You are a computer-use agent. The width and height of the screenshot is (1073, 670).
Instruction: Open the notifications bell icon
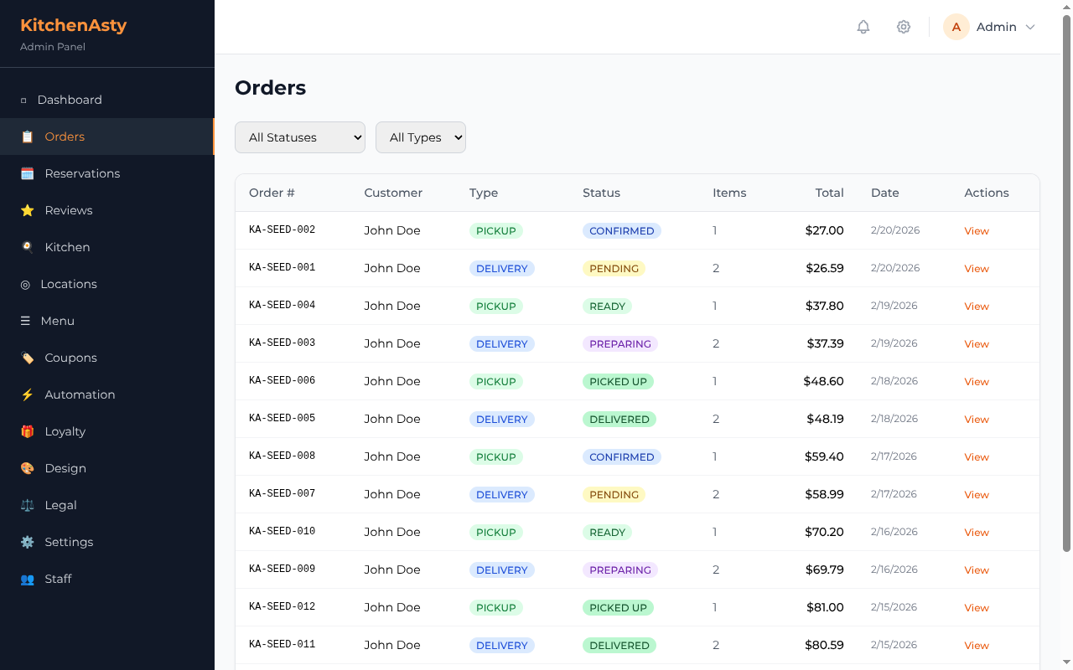(x=863, y=27)
